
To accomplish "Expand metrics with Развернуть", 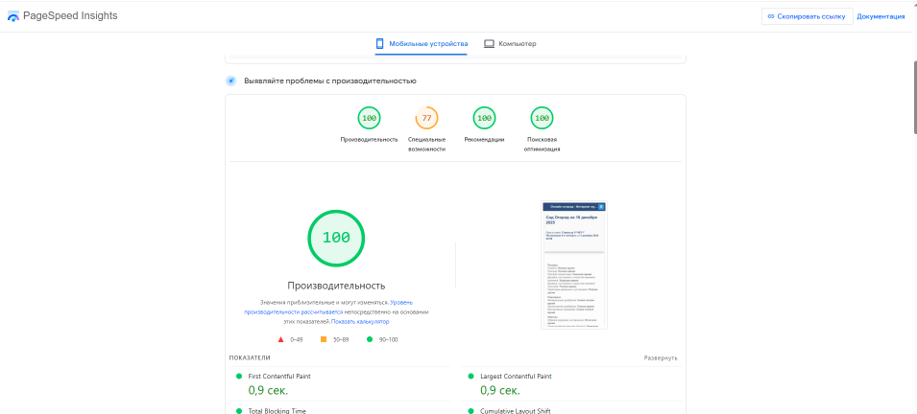I will coord(661,358).
